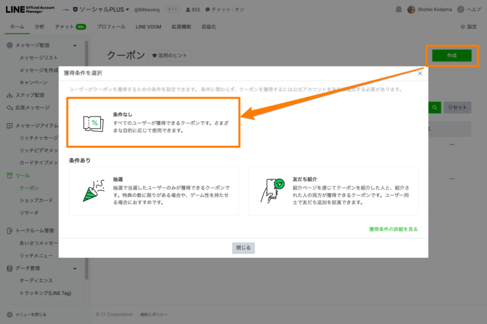487x324 pixels.
Task: Open クーポン in sidebar
Action: (x=29, y=188)
